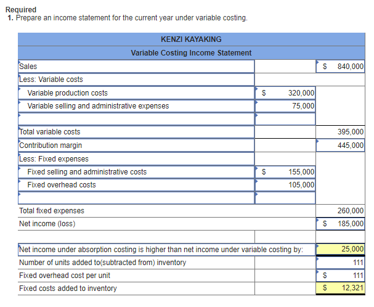Click the Fixed overhead cost per unit label
Image resolution: width=374 pixels, height=307 pixels.
click(65, 276)
